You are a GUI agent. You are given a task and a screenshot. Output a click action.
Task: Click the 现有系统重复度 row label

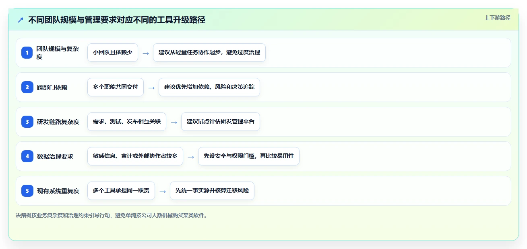coord(58,191)
